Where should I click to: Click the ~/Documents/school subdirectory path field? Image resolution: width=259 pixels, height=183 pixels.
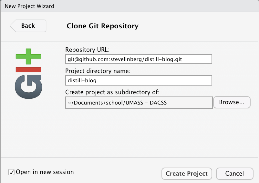click(x=139, y=103)
